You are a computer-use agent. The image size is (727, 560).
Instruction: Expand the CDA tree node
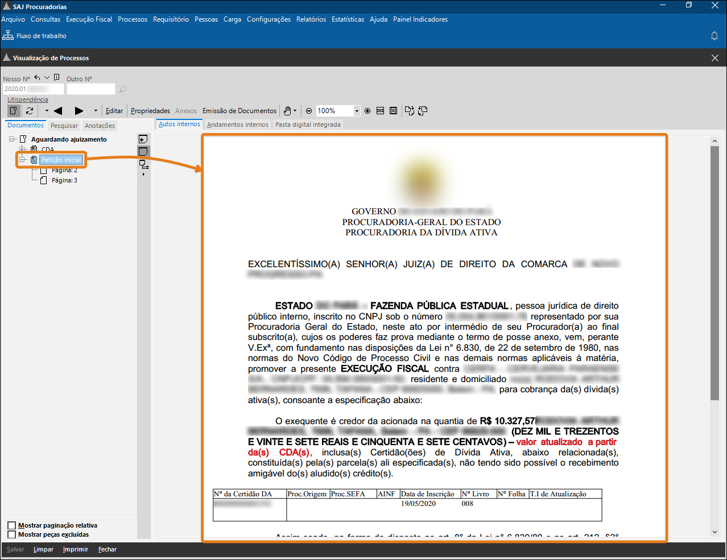pos(23,150)
